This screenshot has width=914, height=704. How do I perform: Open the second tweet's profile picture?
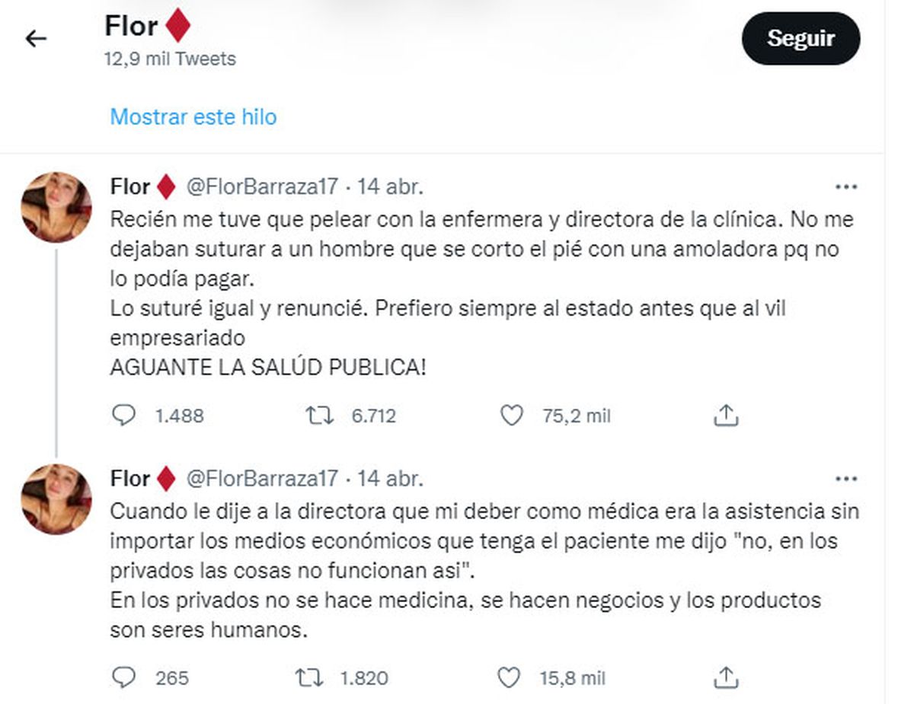point(56,499)
